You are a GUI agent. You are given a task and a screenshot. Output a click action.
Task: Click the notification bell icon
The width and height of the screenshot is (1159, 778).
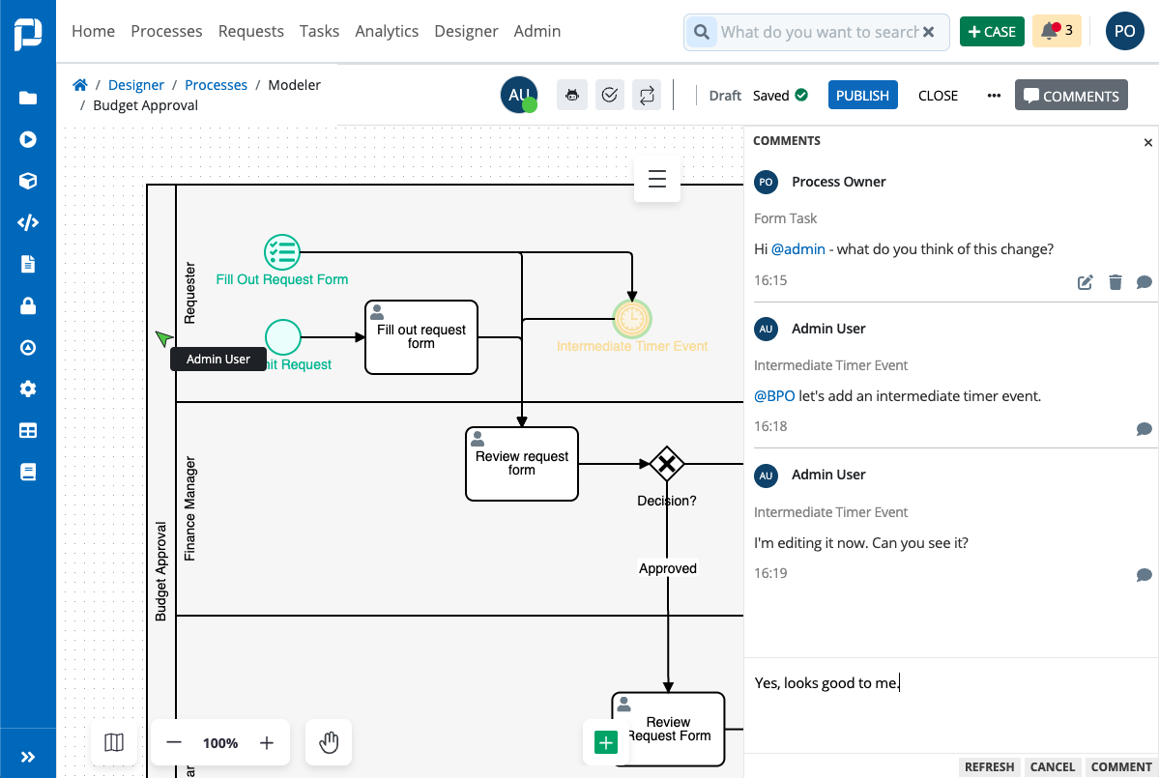pos(1049,31)
